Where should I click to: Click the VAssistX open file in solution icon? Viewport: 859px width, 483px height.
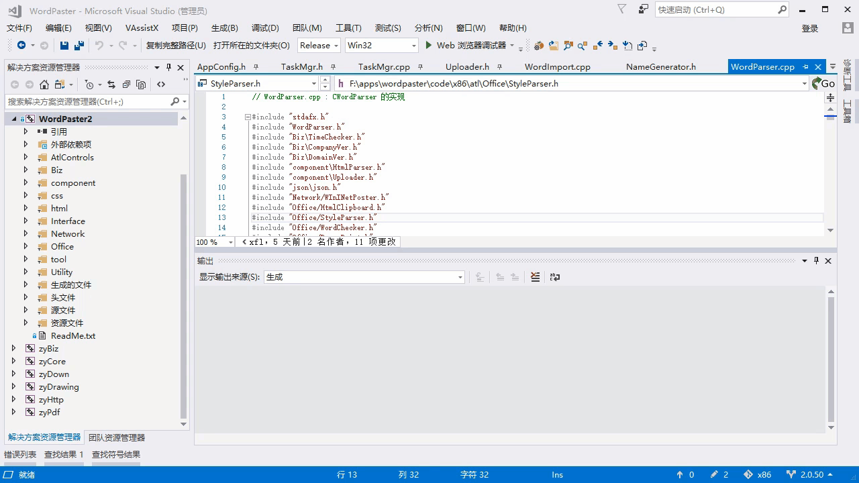coord(554,46)
